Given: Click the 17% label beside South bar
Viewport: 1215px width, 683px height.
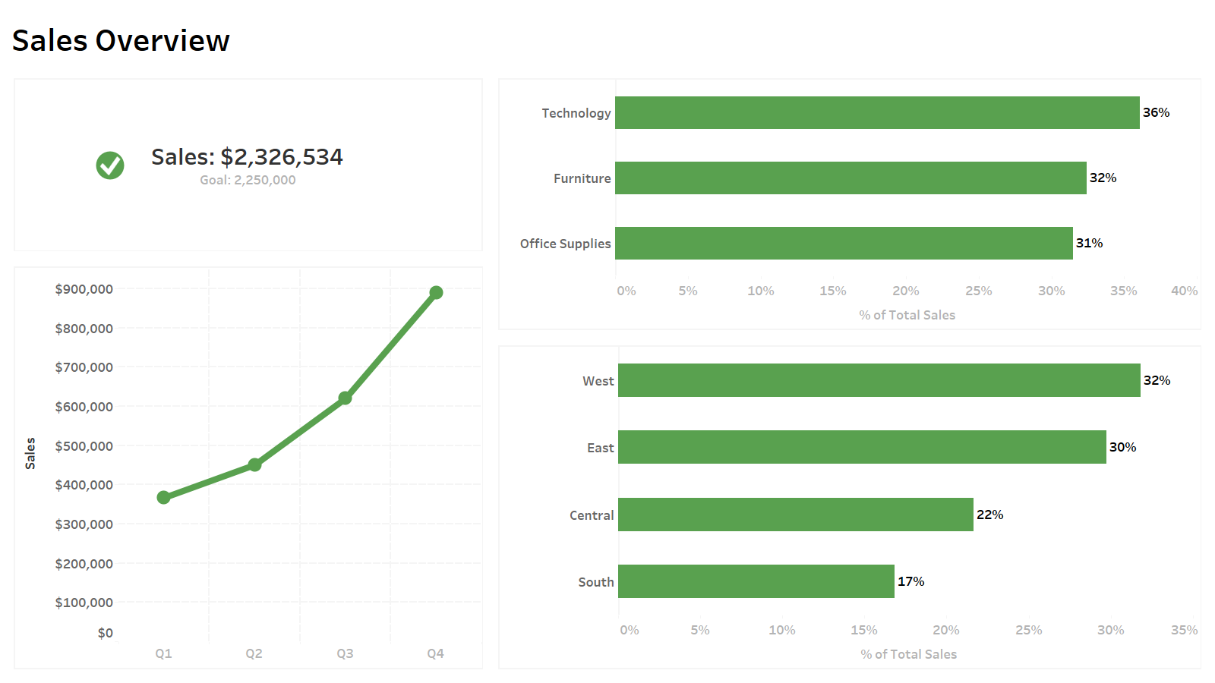Looking at the screenshot, I should tap(910, 581).
